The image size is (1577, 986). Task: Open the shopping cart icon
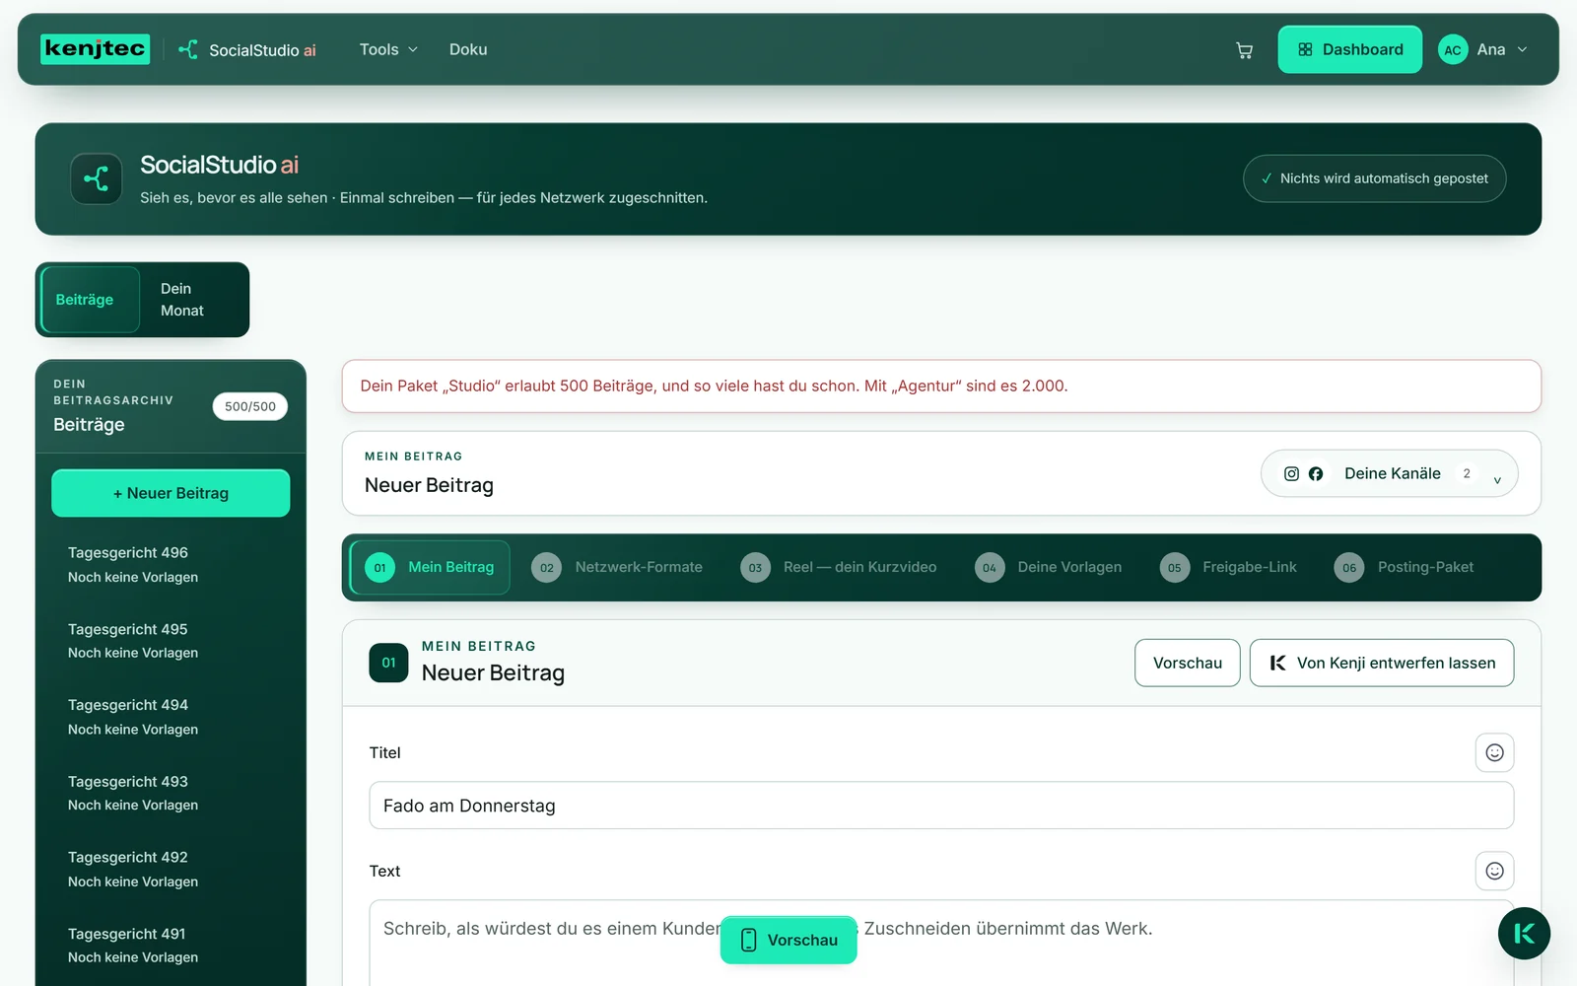click(1244, 50)
